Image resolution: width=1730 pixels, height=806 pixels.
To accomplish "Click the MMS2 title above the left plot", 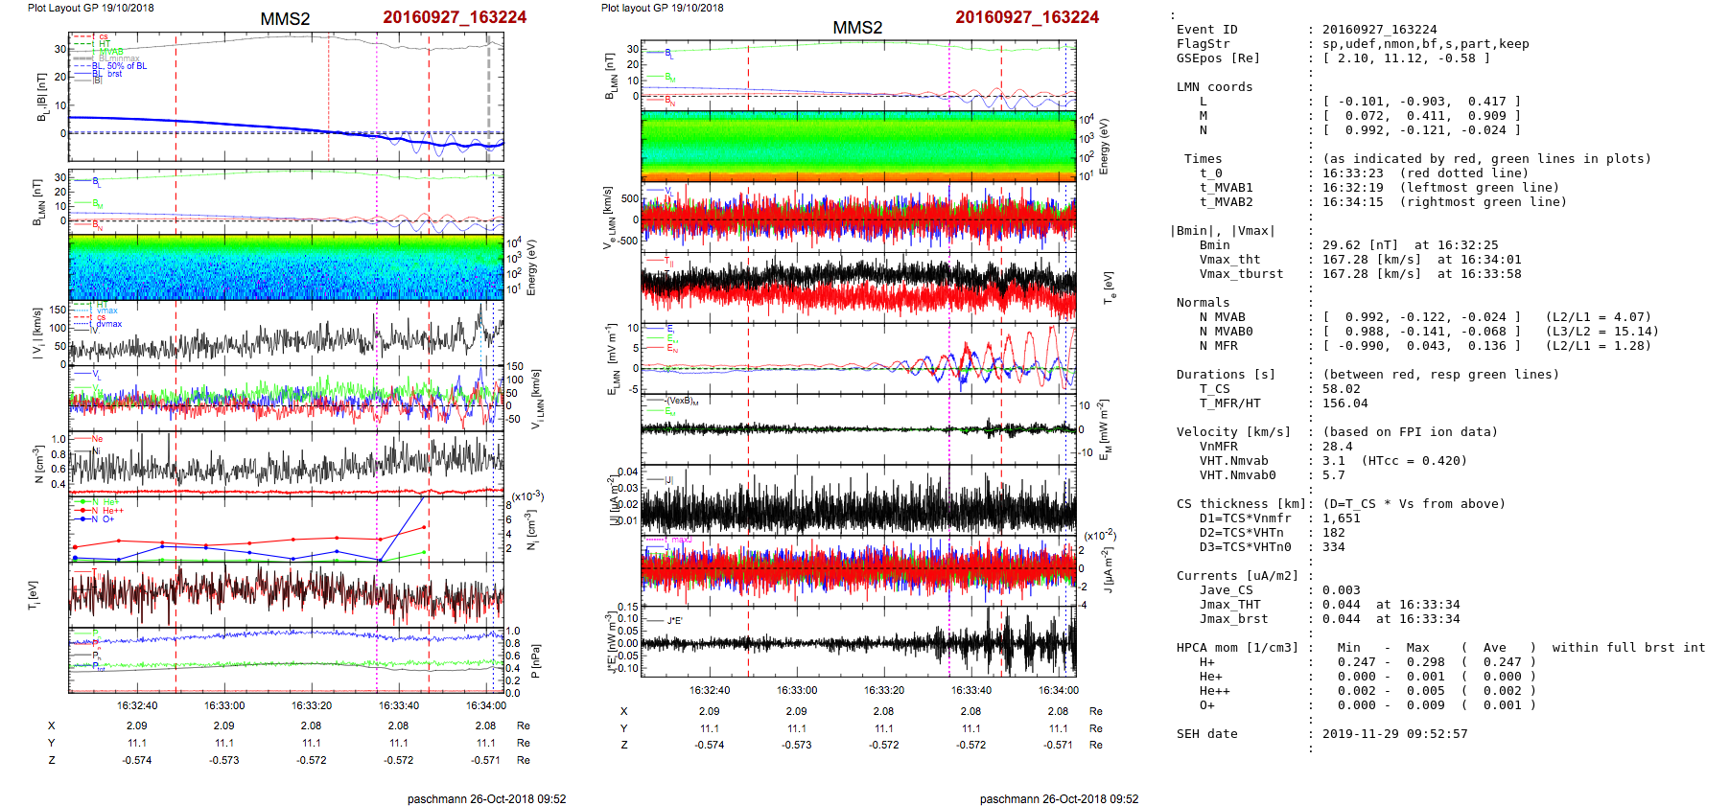I will (x=285, y=19).
